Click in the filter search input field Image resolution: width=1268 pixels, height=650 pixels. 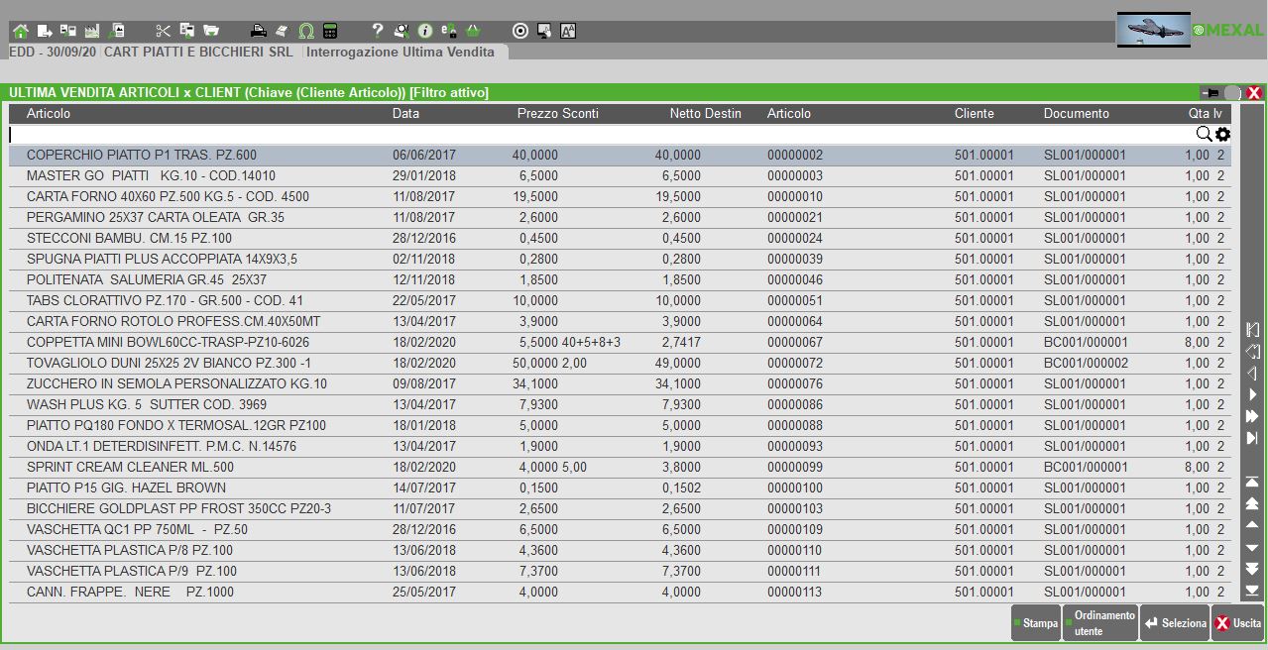595,135
